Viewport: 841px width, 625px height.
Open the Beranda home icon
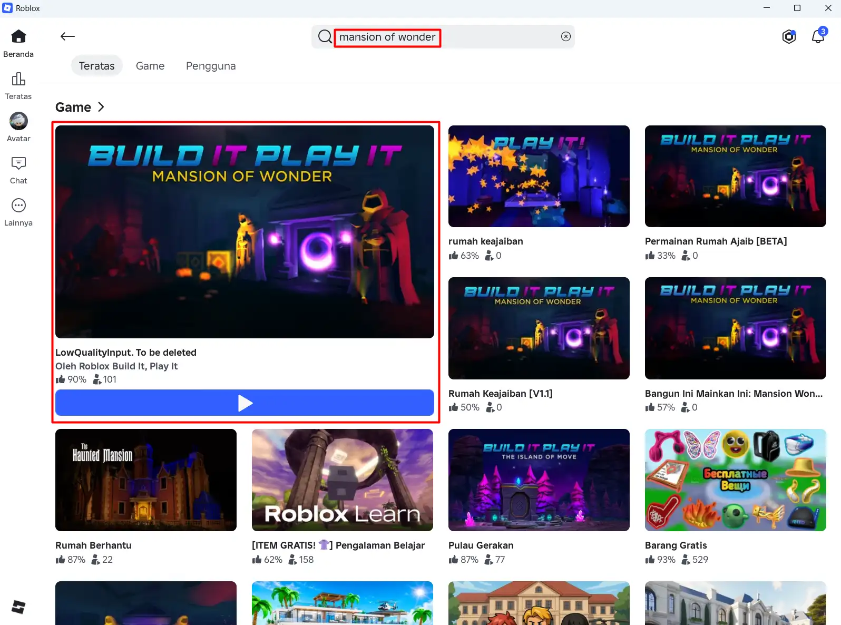[18, 36]
